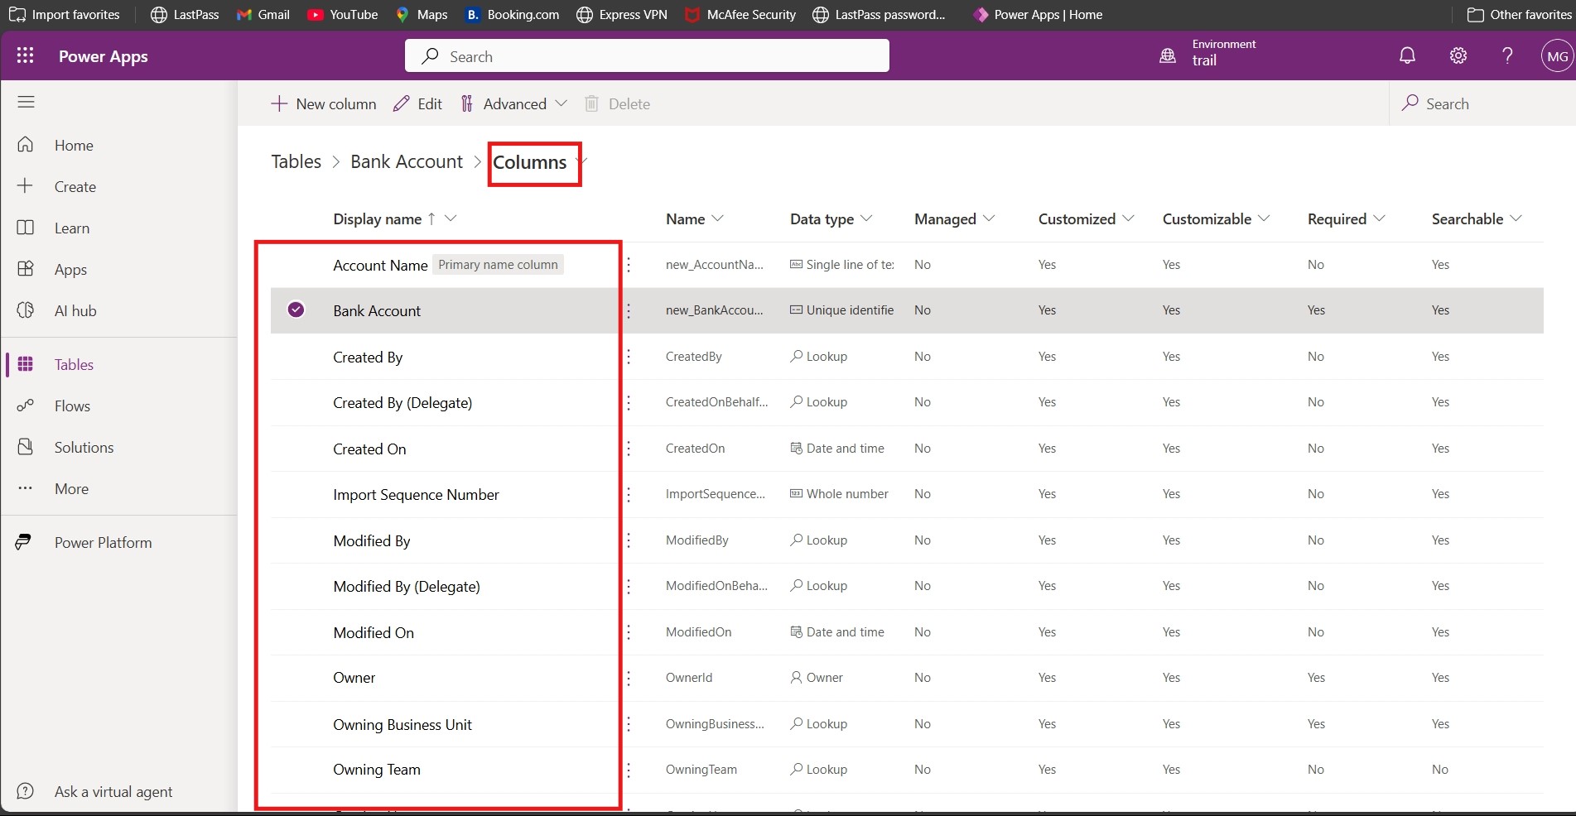Collapse the left navigation hamburger menu
This screenshot has width=1576, height=816.
(x=26, y=102)
